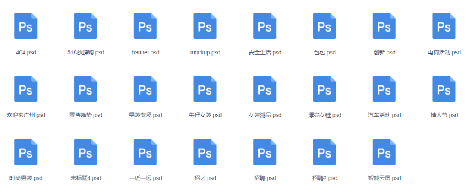Viewport: 466px width, 193px height.
Task: Click the label 招才.psd
Action: point(205,178)
